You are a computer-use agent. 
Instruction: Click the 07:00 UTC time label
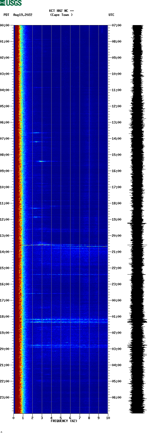tap(117, 25)
